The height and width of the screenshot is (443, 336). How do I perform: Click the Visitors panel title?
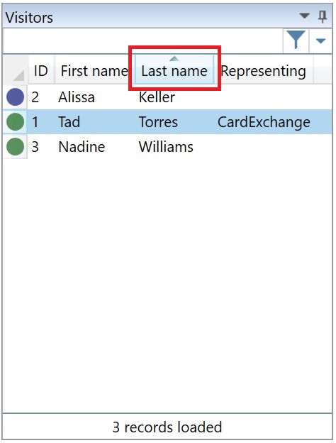pyautogui.click(x=29, y=18)
